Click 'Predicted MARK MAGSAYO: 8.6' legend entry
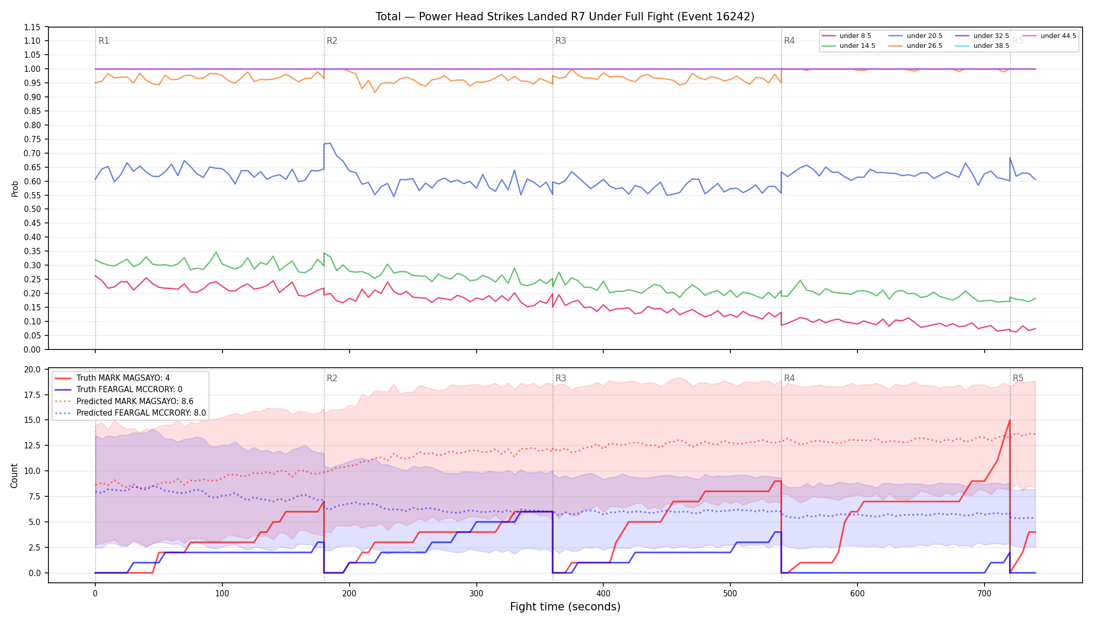1094x625 pixels. tap(124, 402)
